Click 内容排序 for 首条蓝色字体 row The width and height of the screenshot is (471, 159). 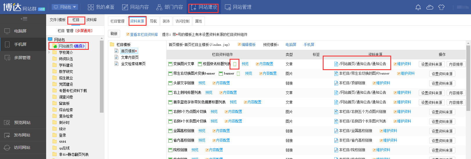point(456,103)
